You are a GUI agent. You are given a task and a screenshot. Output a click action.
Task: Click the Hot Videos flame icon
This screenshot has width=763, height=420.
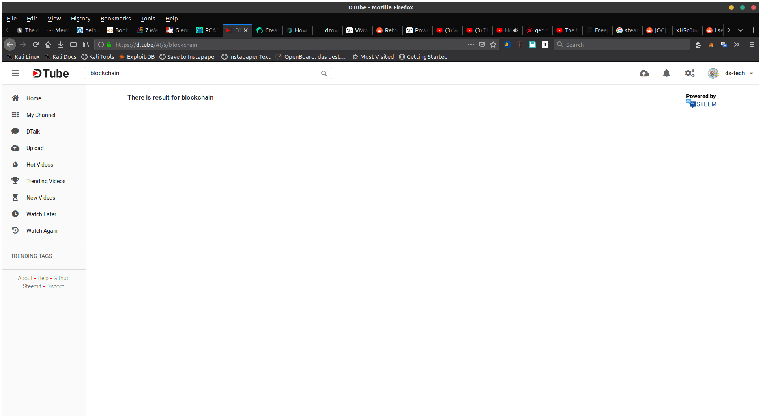(15, 164)
